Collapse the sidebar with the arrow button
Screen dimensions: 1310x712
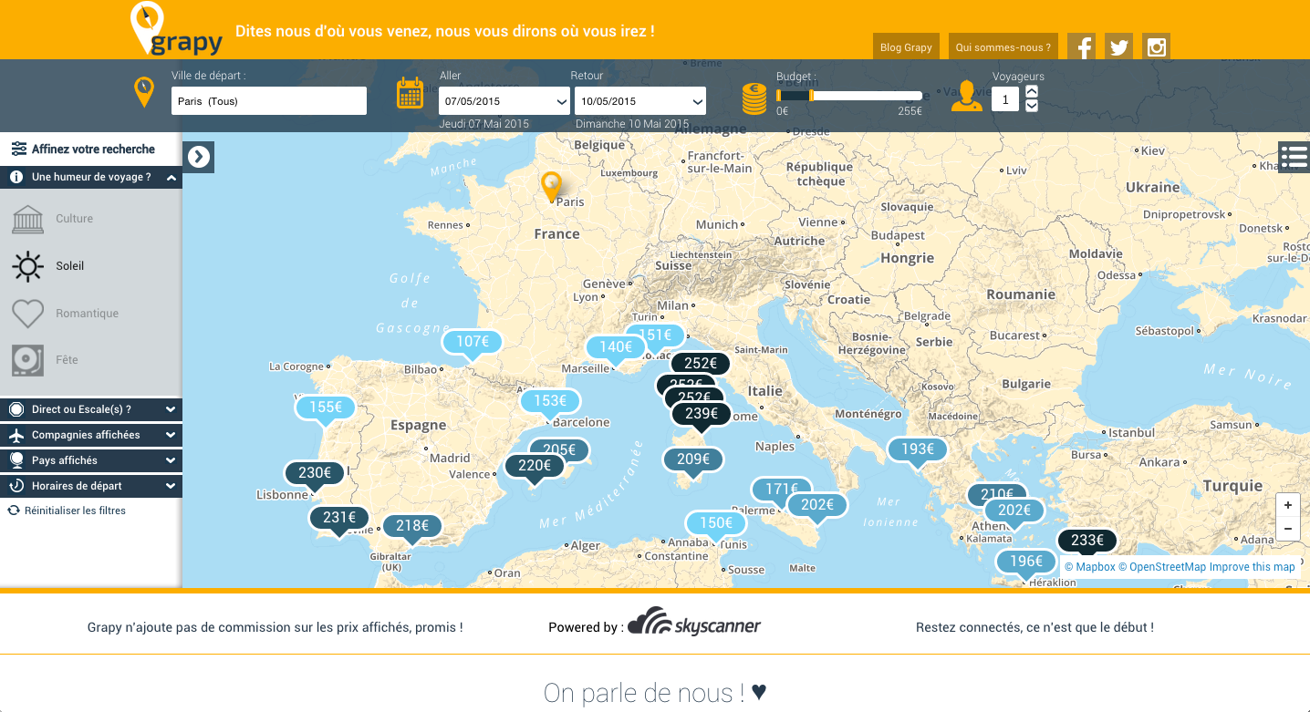(198, 157)
